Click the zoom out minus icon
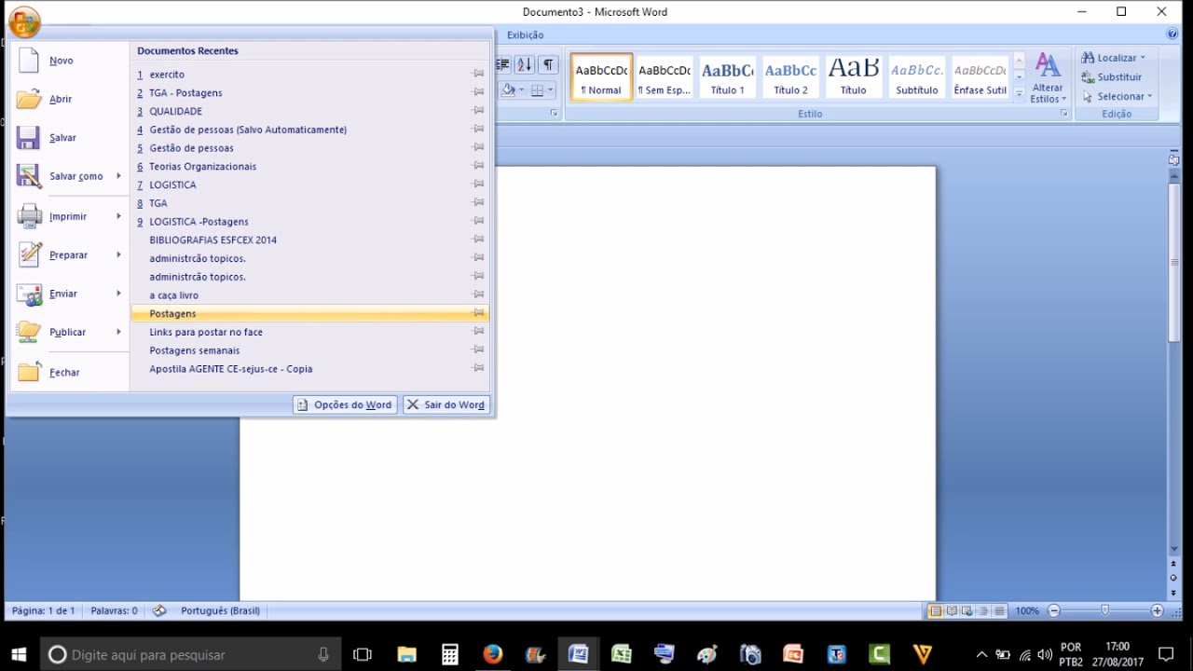 1054,610
